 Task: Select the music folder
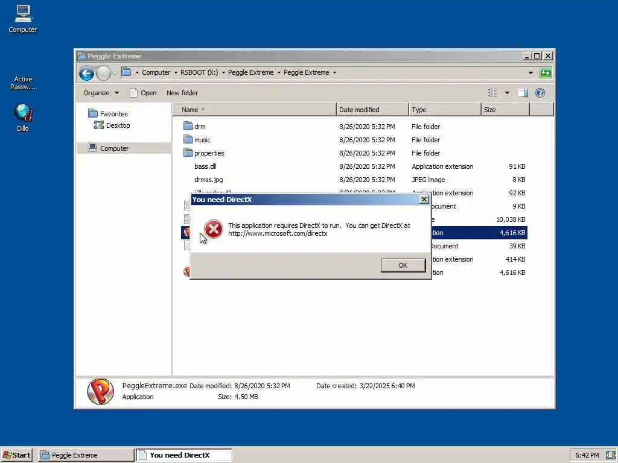197,140
